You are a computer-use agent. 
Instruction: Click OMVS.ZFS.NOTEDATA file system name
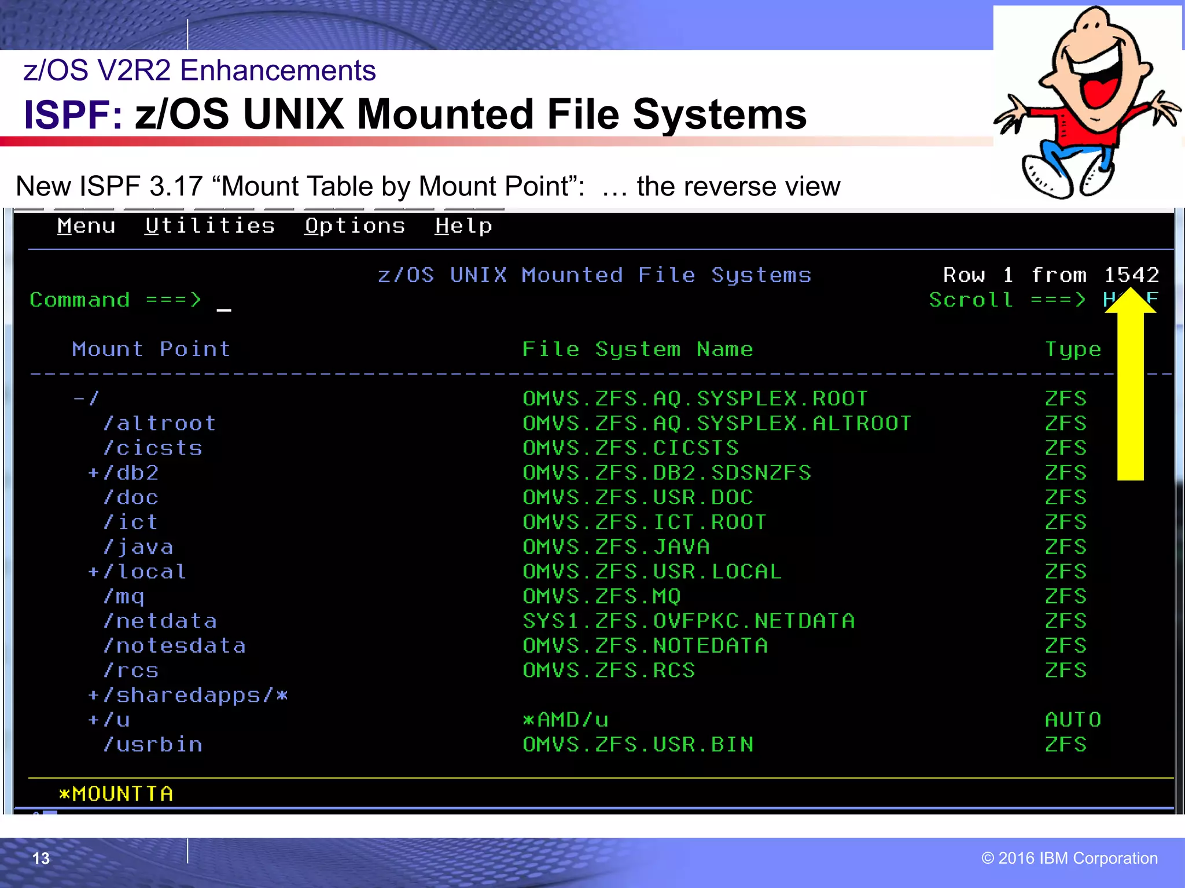645,646
